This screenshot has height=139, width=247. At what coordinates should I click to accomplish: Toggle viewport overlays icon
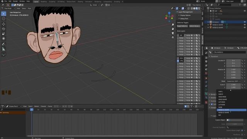tap(183, 8)
